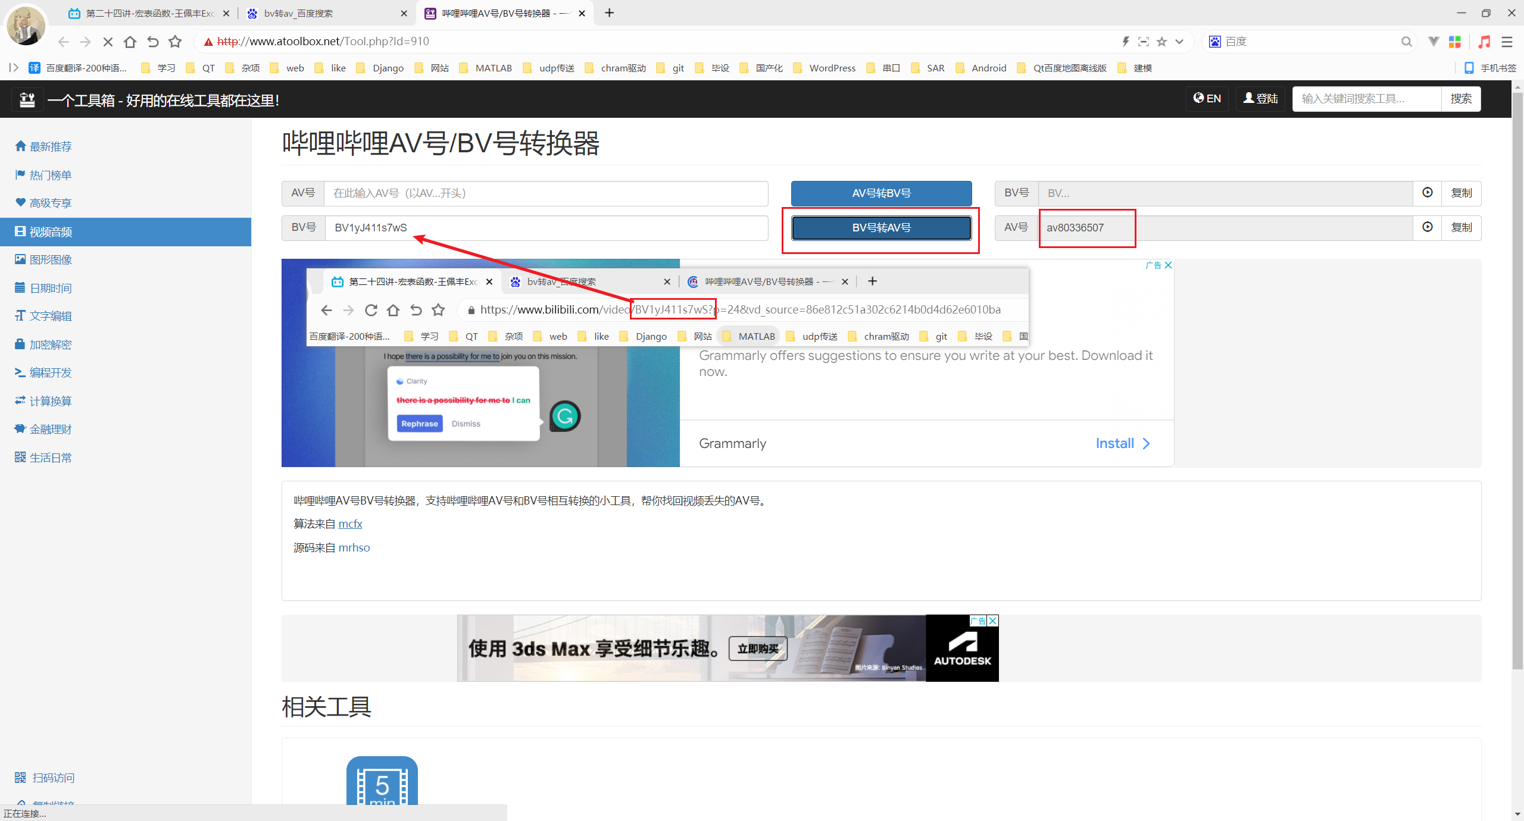Switch language with the EN button
Image resolution: width=1524 pixels, height=821 pixels.
tap(1207, 99)
